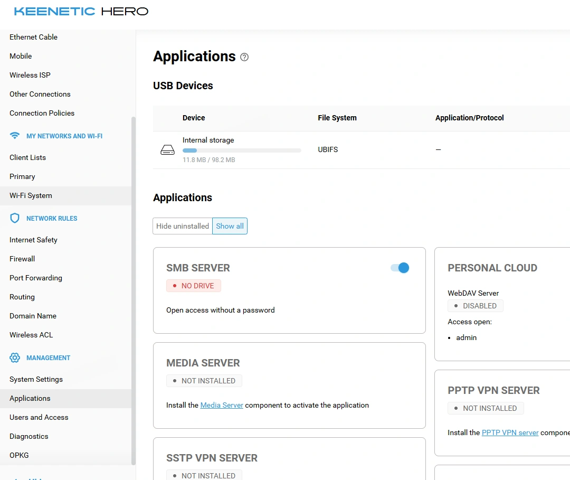Image resolution: width=570 pixels, height=480 pixels.
Task: Open Diagnostics page
Action: point(28,436)
